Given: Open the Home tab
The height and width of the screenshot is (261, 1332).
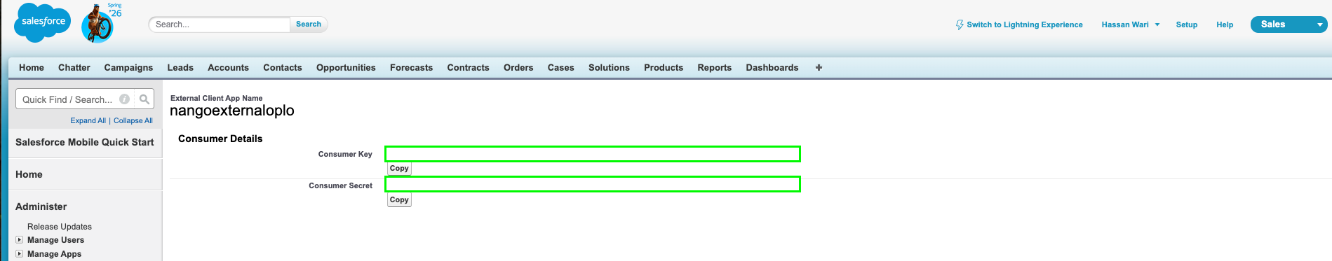Looking at the screenshot, I should 32,67.
